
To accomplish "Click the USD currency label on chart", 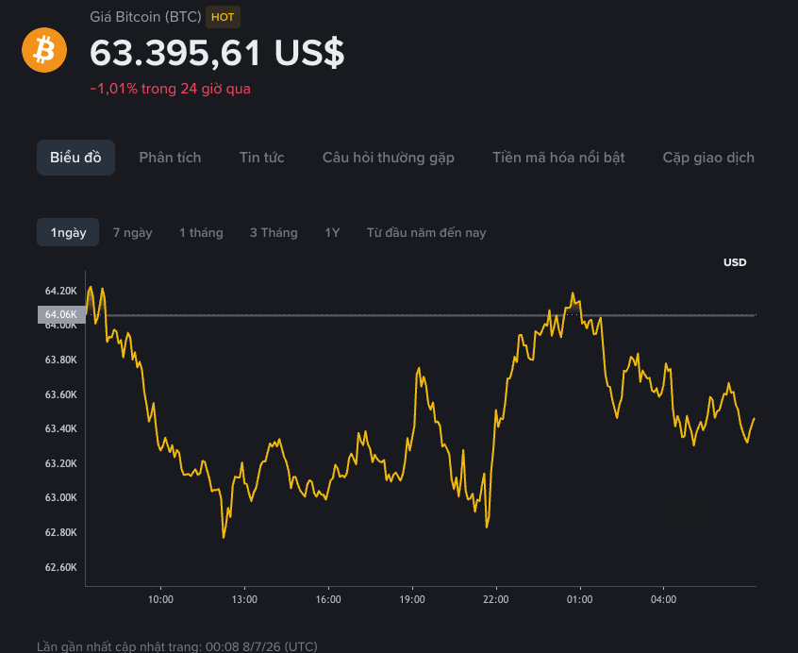I will click(x=735, y=262).
